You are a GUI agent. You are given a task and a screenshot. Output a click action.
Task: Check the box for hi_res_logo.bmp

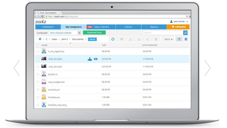point(38,51)
